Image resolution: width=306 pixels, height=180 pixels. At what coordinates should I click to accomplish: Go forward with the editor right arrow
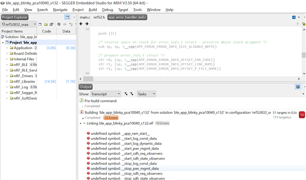[x=87, y=24]
